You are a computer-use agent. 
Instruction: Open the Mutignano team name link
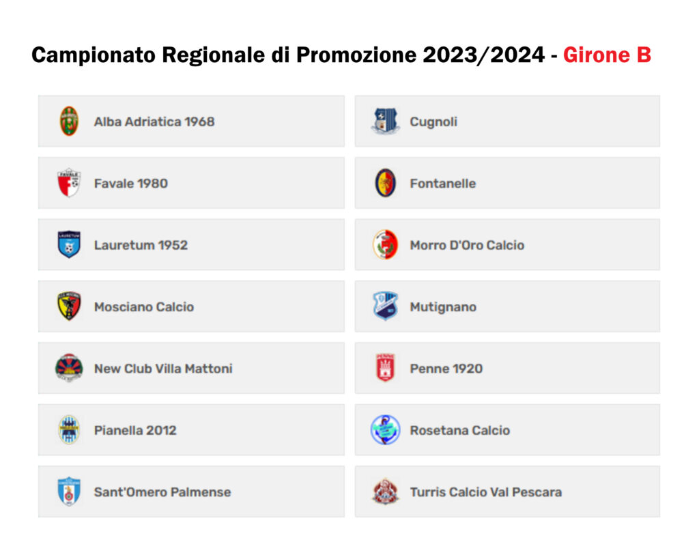click(443, 307)
